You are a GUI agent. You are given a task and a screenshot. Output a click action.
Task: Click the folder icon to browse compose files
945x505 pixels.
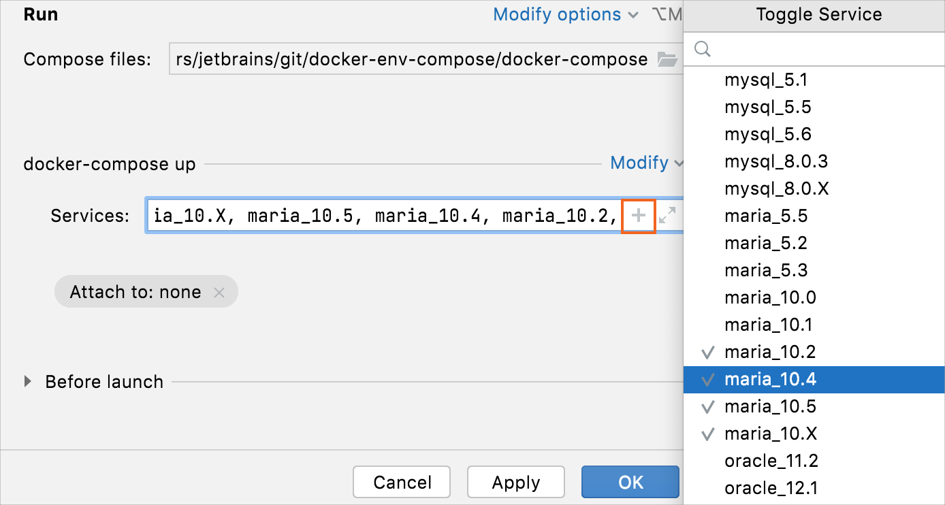pyautogui.click(x=668, y=59)
